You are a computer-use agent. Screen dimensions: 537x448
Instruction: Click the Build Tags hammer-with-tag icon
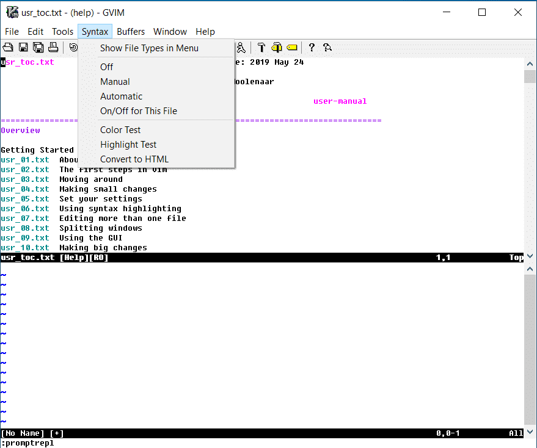[x=276, y=47]
